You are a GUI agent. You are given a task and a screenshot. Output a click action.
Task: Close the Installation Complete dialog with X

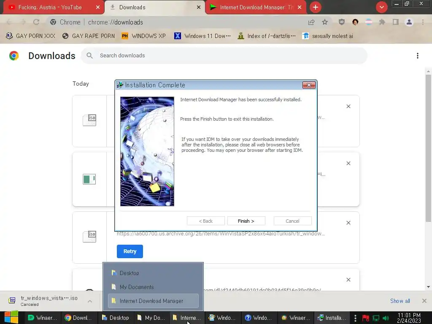309,85
